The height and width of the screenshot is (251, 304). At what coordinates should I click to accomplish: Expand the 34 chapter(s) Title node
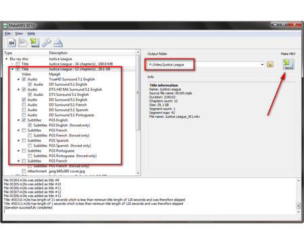pyautogui.click(x=12, y=64)
